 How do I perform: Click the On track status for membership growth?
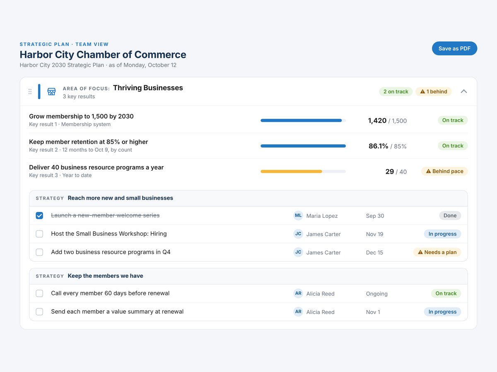tap(453, 120)
